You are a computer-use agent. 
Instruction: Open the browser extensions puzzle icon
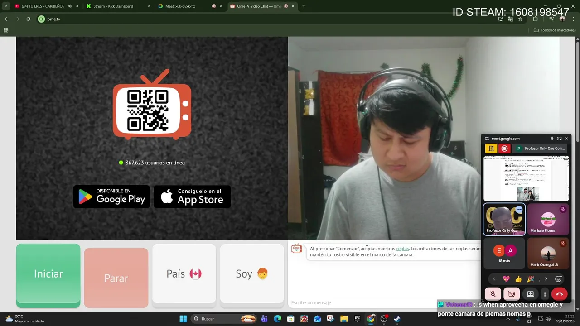(535, 19)
